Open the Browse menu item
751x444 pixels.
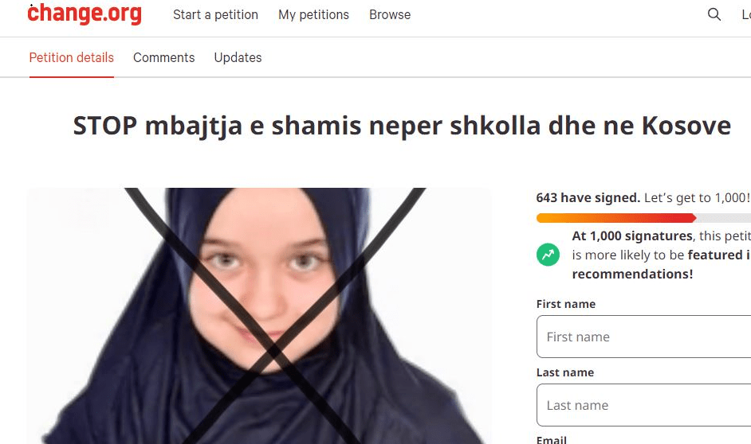tap(390, 15)
